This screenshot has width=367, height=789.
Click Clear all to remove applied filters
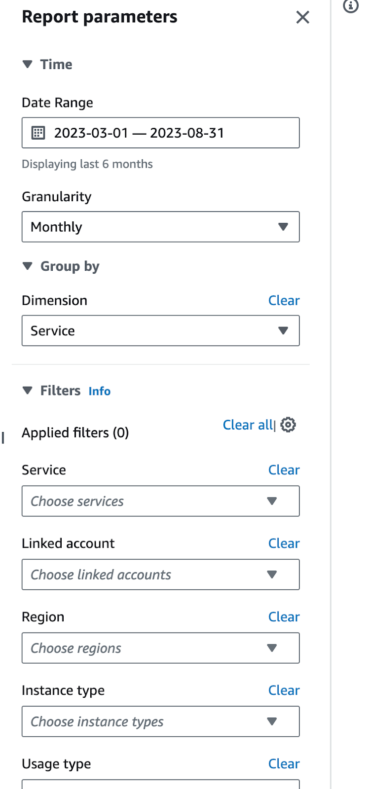(248, 425)
